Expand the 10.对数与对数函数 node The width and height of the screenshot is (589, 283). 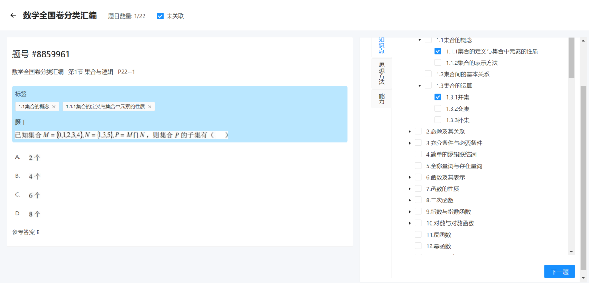[410, 223]
